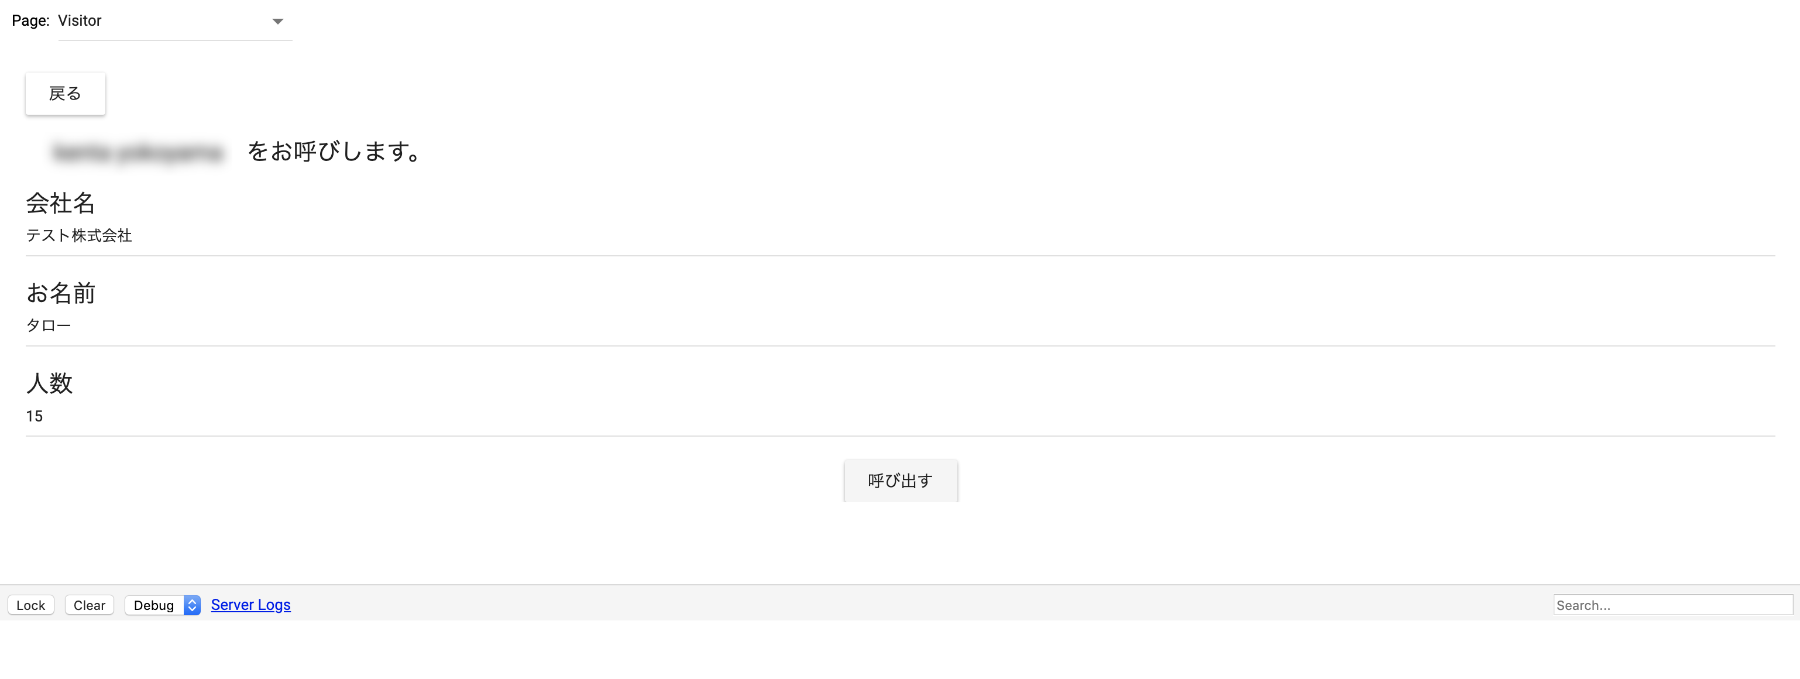Clear the debug log with Clear
The image size is (1800, 679).
(90, 605)
